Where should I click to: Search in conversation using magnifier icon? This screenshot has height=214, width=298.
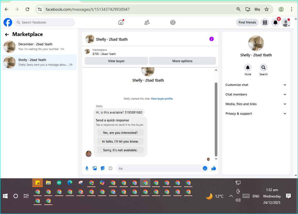click(263, 67)
